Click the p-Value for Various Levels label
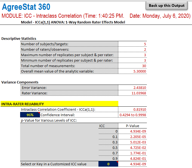This screenshot has width=192, height=168. [49, 121]
